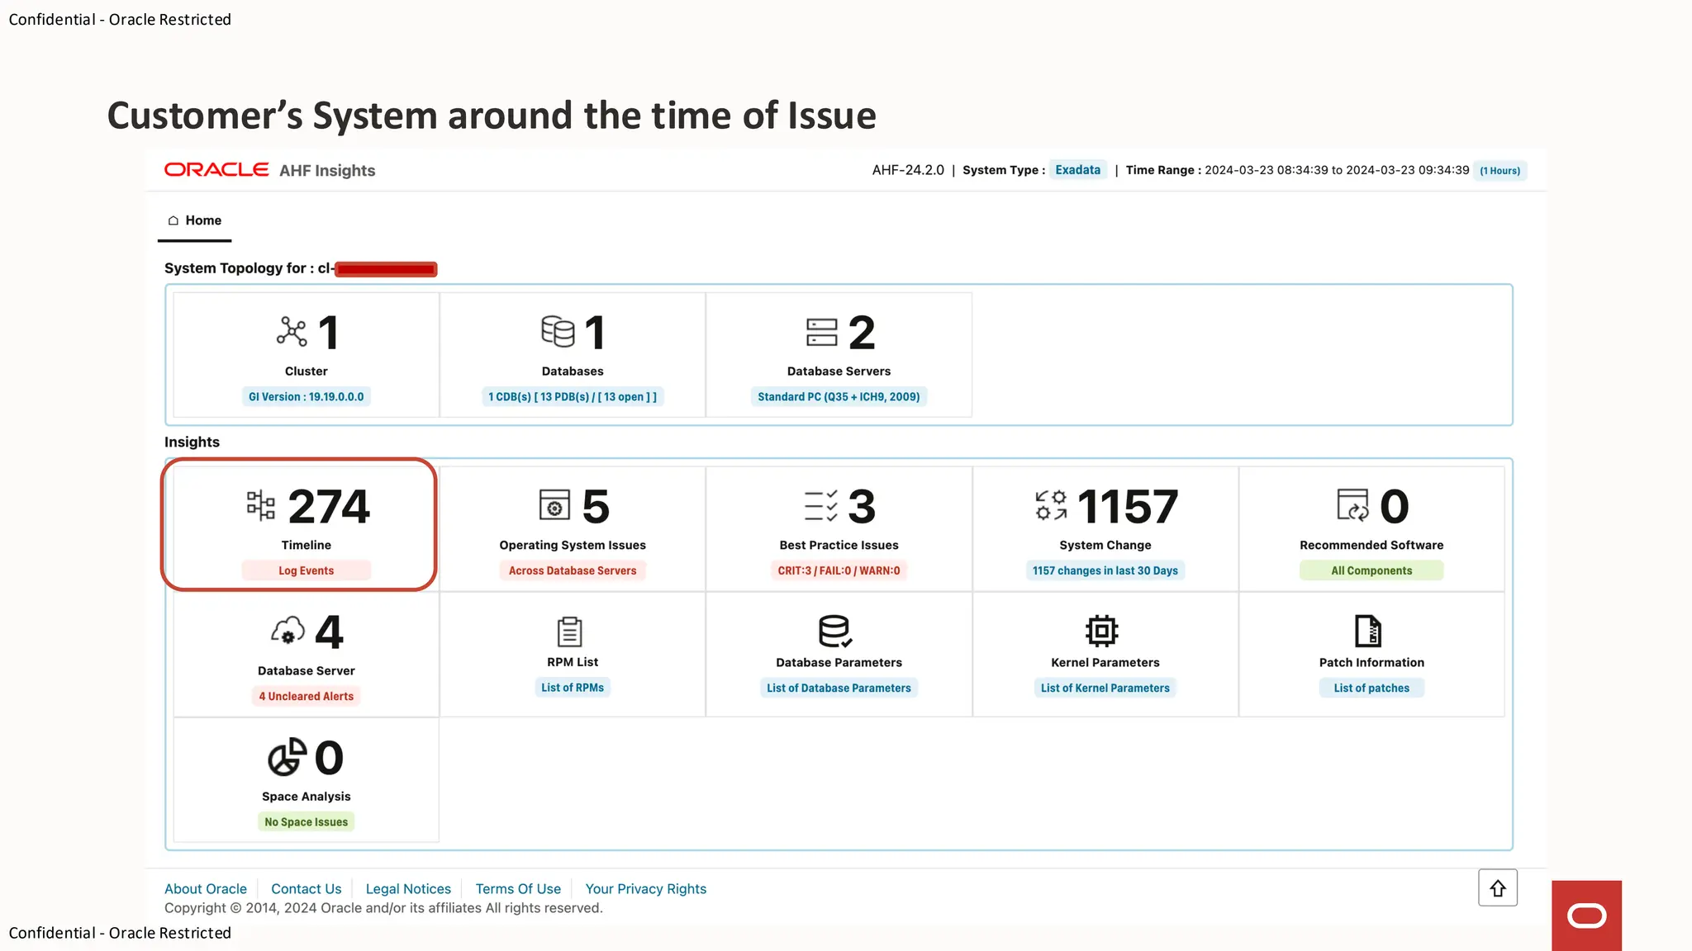
Task: Open the List of RPMs link
Action: tap(573, 688)
